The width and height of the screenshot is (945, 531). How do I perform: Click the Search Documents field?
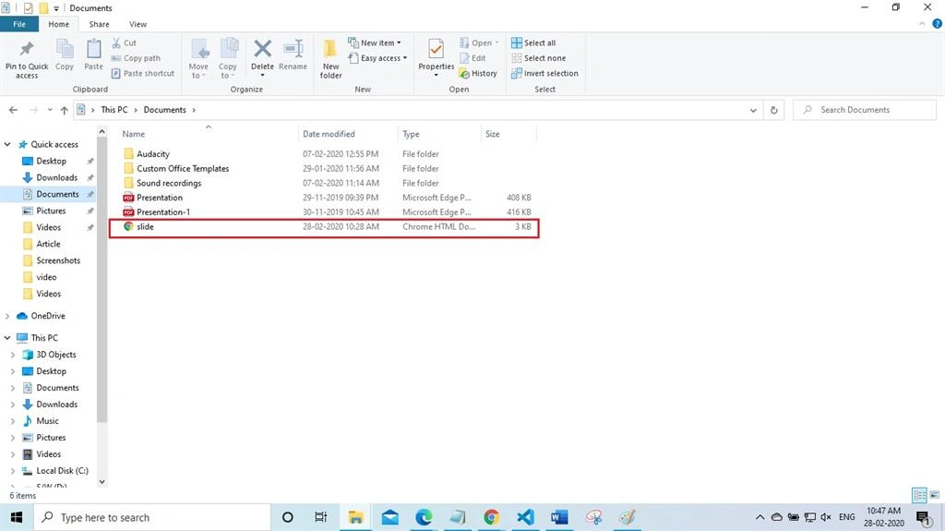[865, 110]
